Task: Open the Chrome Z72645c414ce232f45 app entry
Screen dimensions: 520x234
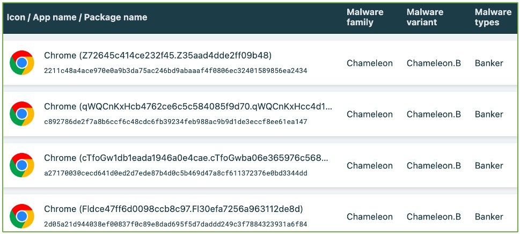Action: 158,55
